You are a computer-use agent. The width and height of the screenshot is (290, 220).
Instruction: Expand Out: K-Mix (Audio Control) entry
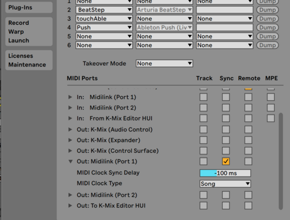(x=70, y=129)
